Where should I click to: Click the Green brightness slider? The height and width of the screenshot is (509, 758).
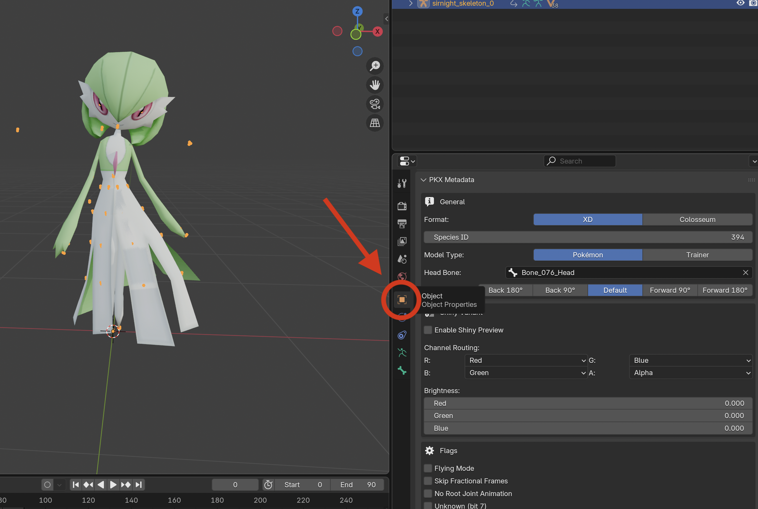click(587, 416)
